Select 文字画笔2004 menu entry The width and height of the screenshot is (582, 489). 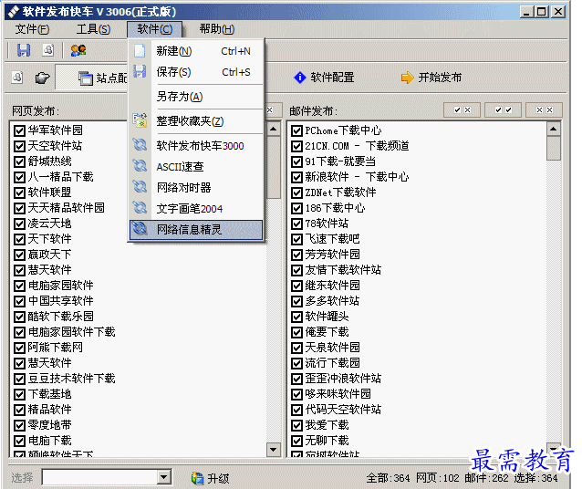pyautogui.click(x=197, y=208)
